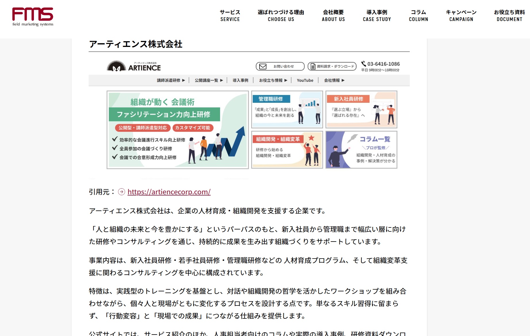Screen dimensions: 530x336
Task: Click the checkmark beside 会議での合意形成力向上研修
Action: (x=115, y=157)
